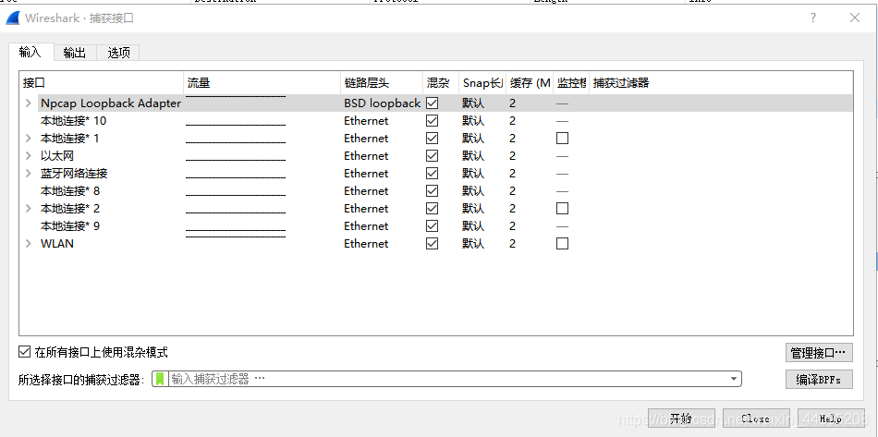Screen dimensions: 878x437
Task: Click the 管理接口 button
Action: [819, 353]
